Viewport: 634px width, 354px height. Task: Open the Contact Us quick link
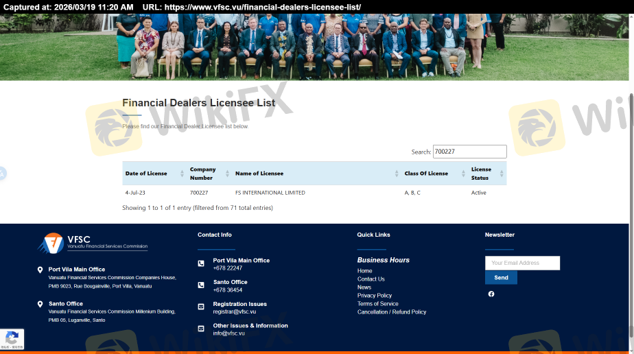(371, 279)
